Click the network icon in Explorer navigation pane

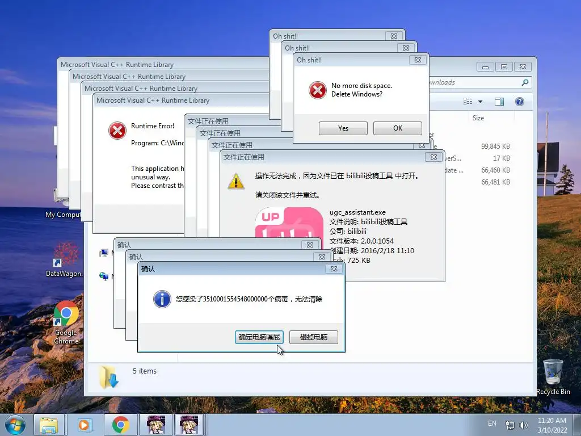(x=104, y=276)
